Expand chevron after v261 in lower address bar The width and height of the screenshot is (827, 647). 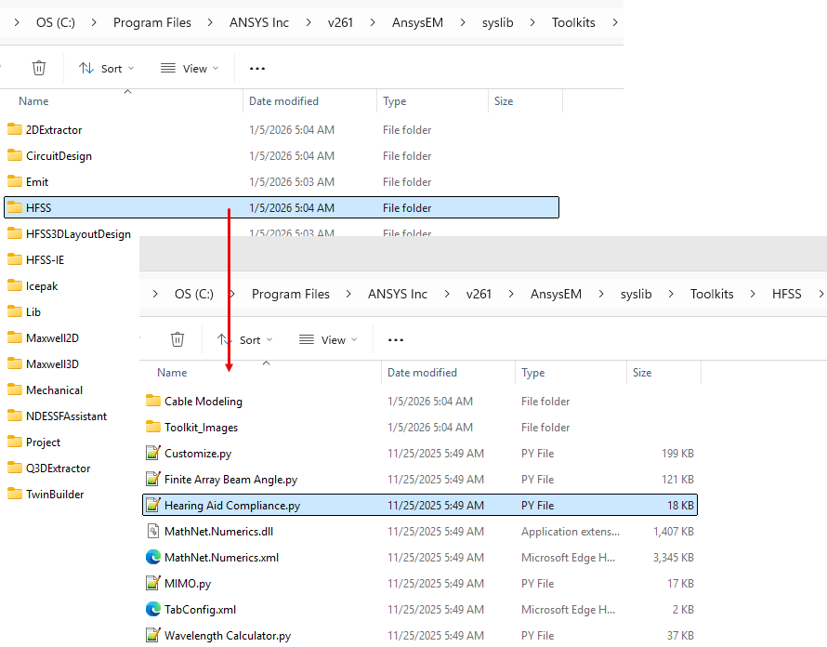[510, 294]
